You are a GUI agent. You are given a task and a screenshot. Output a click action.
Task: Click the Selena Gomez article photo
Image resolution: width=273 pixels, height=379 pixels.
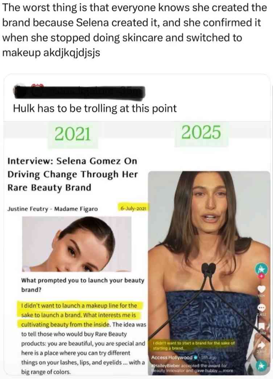(76, 244)
